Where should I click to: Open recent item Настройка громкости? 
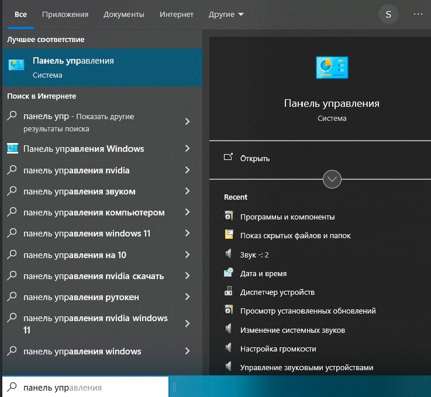[278, 349]
